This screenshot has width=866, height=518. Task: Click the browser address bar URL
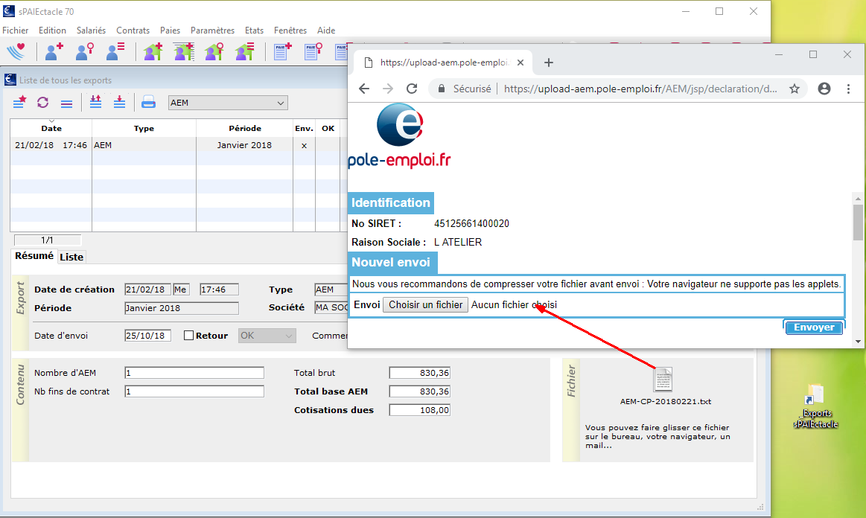(x=640, y=89)
